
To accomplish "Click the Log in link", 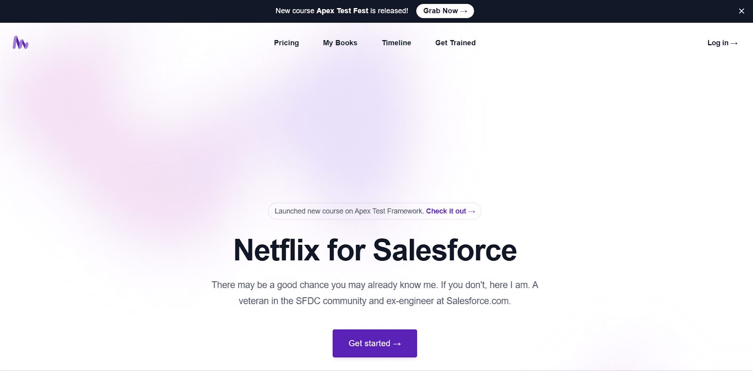I will tap(722, 43).
